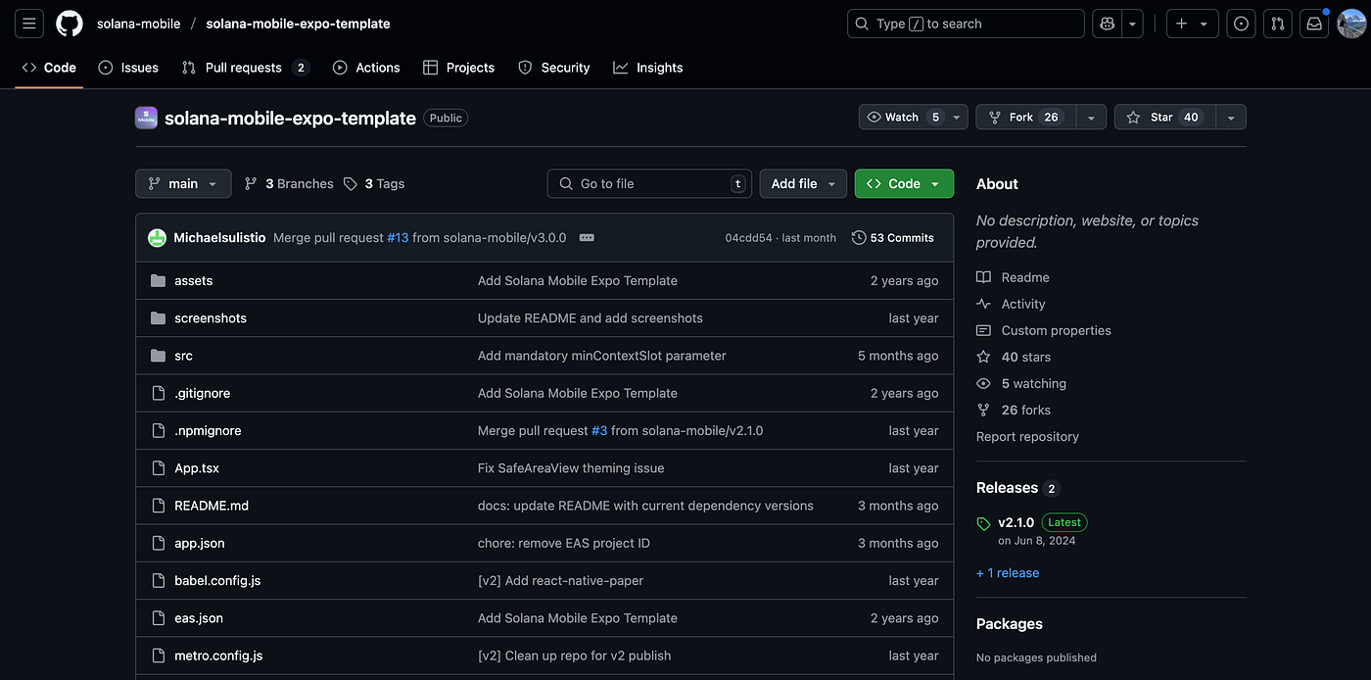Image resolution: width=1371 pixels, height=680 pixels.
Task: Fork the repository
Action: click(1025, 117)
